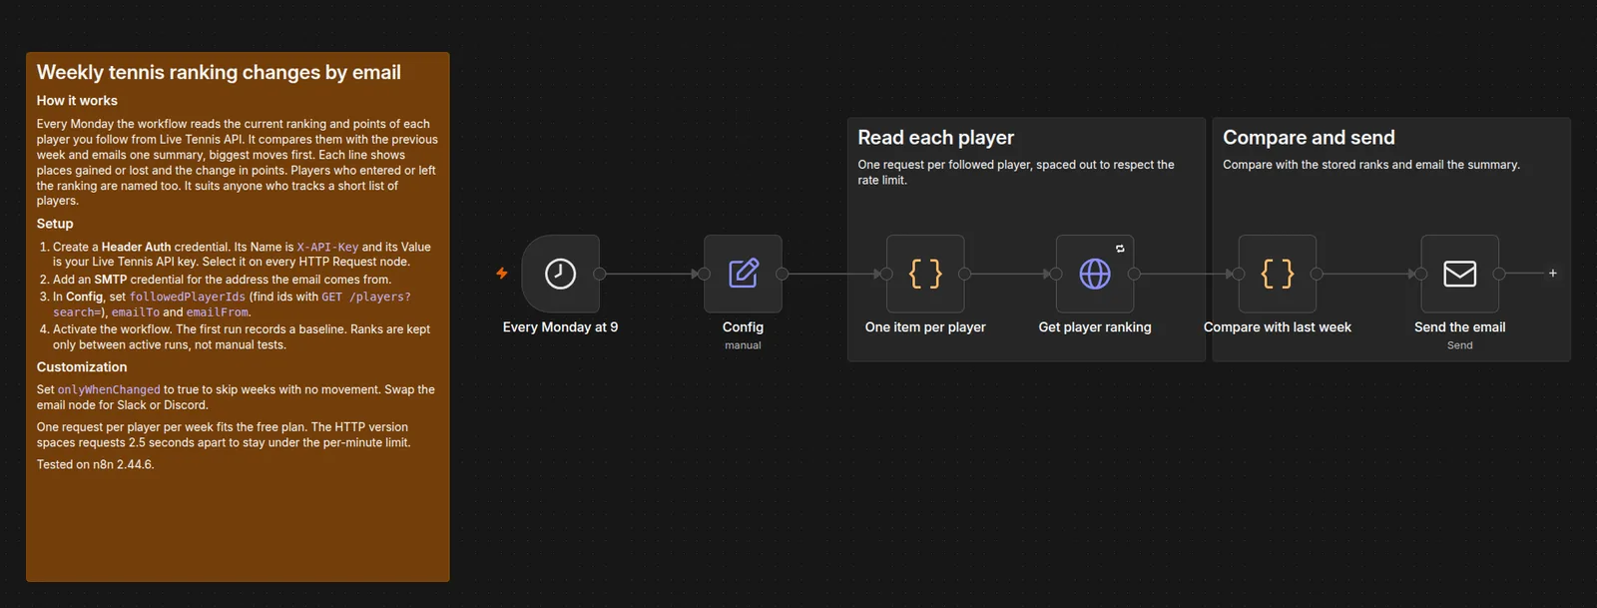Select the Config edit node icon
The height and width of the screenshot is (608, 1597).
point(743,274)
